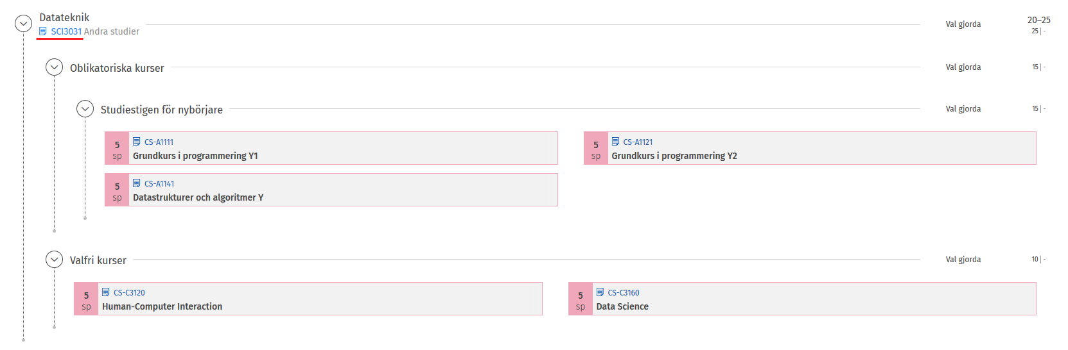Select the Data Science course title
The image size is (1068, 350).
click(622, 306)
